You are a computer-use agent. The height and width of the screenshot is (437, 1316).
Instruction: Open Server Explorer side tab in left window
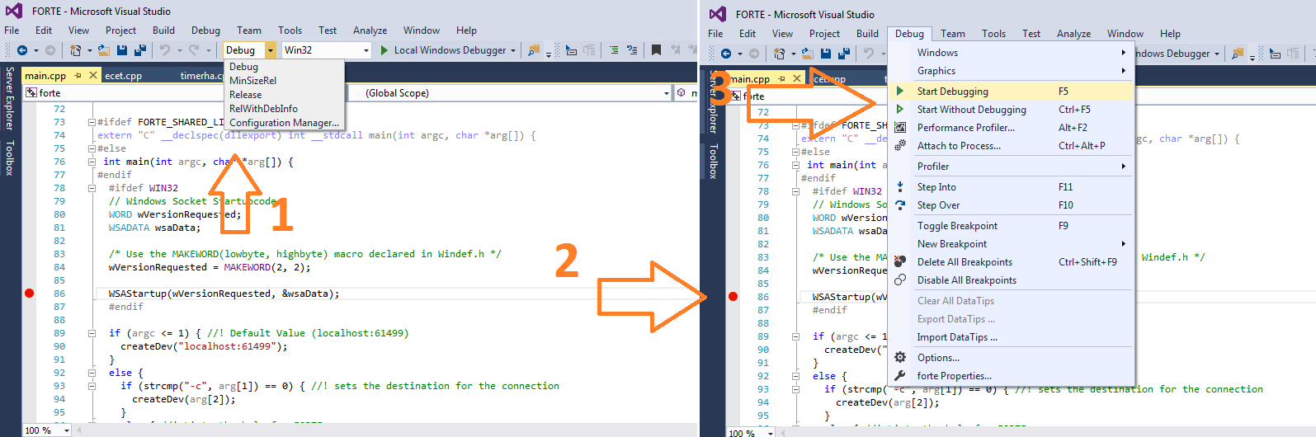[9, 100]
